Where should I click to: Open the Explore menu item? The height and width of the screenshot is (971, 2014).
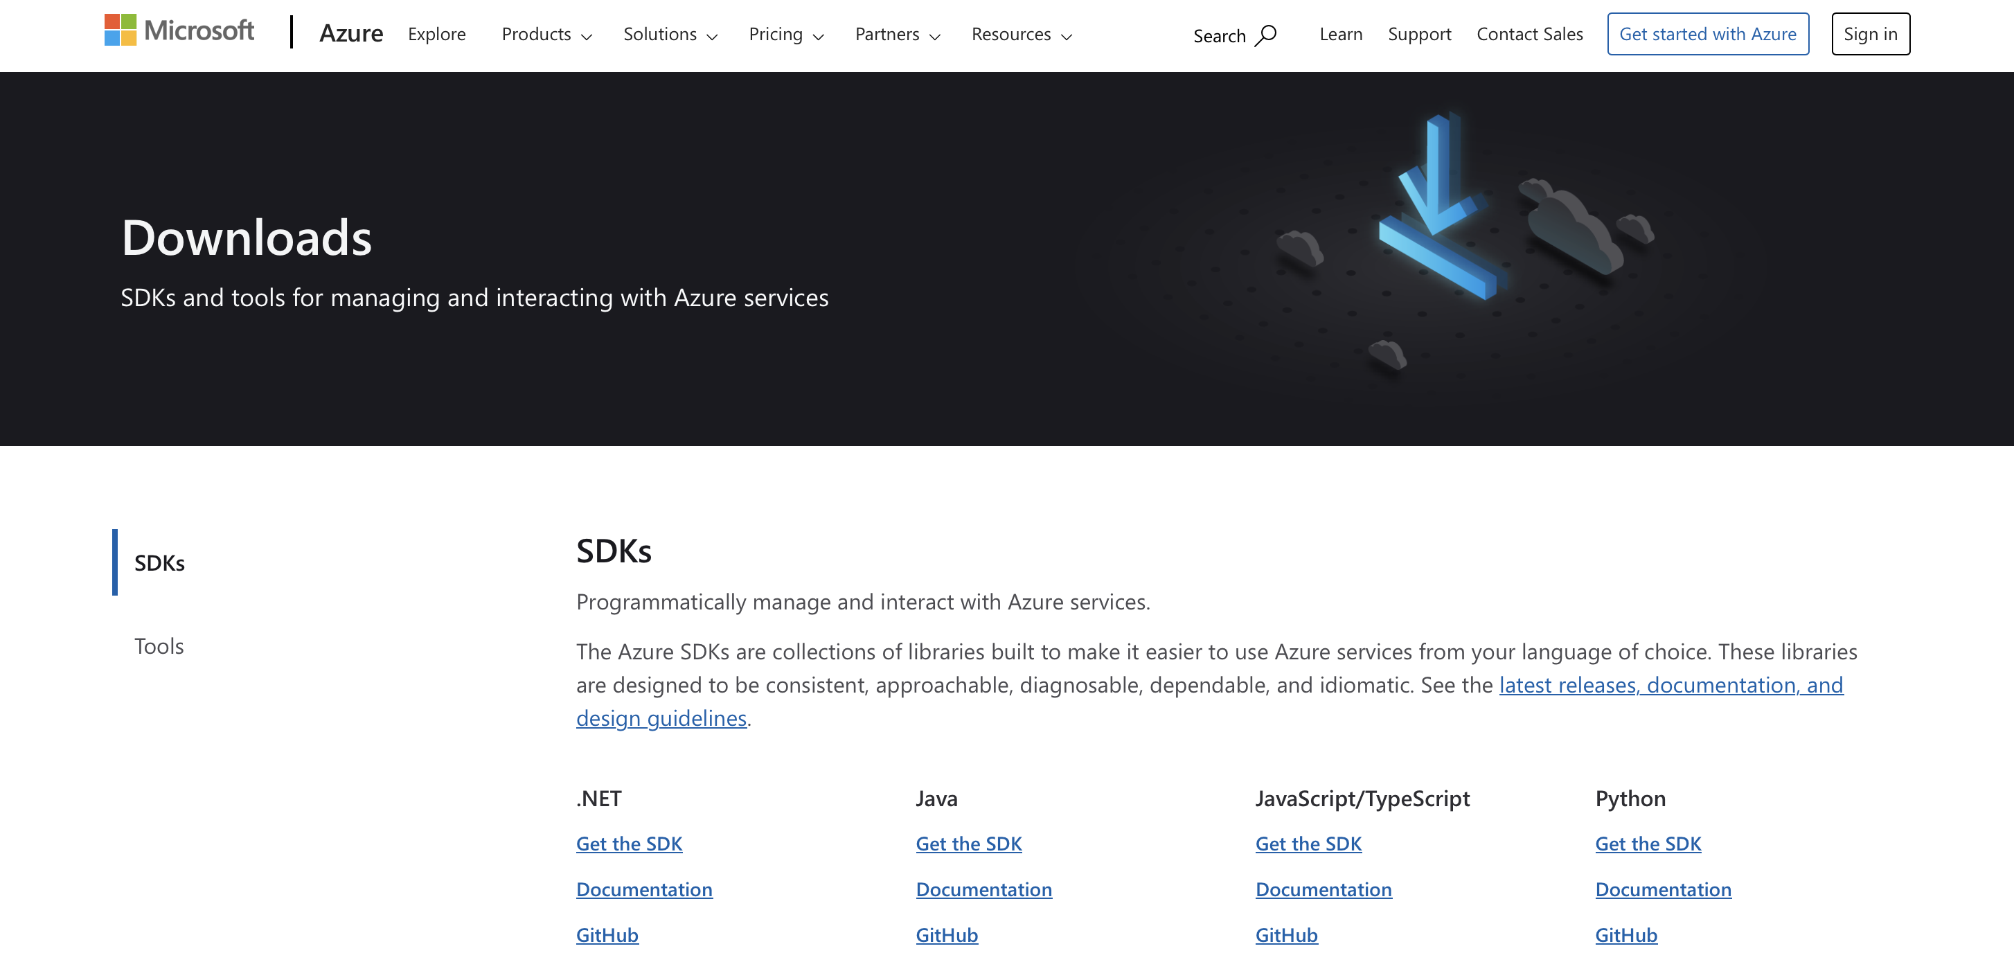pos(436,35)
